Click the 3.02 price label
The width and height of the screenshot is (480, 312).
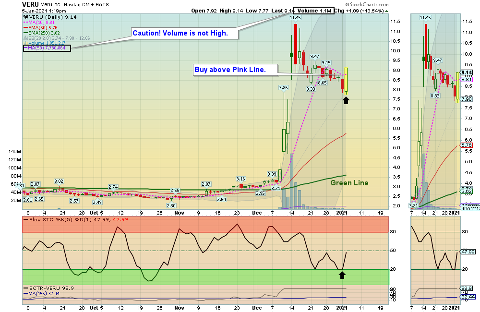tap(59, 181)
